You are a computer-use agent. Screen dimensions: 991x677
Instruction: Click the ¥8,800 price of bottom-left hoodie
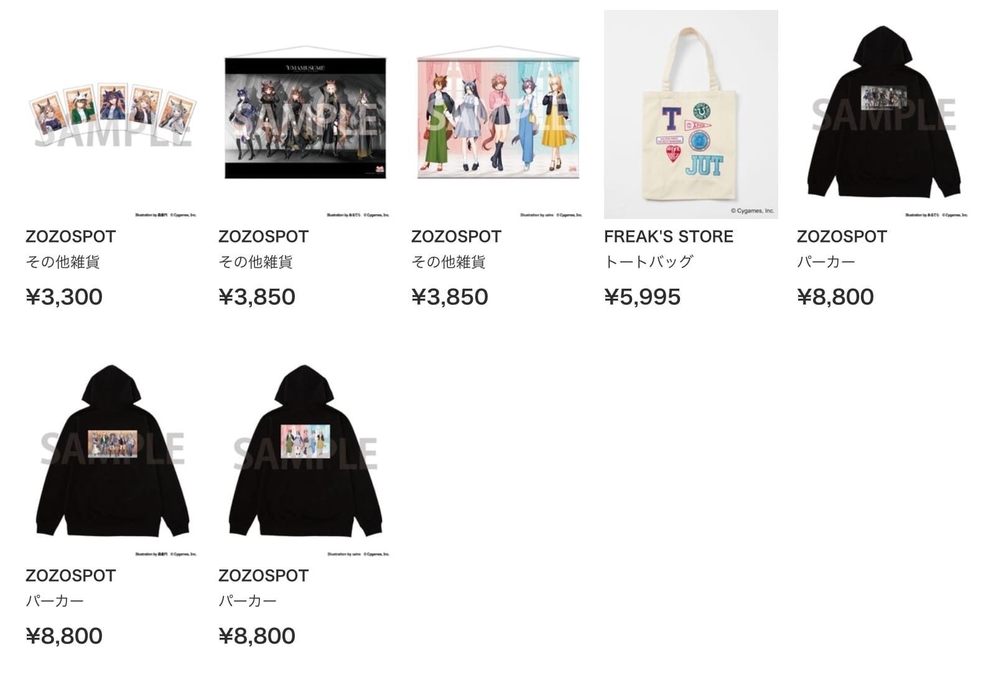click(x=64, y=636)
